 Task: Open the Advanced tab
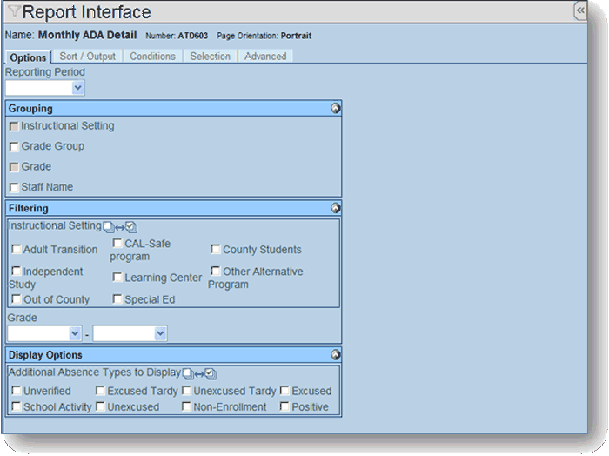(265, 57)
